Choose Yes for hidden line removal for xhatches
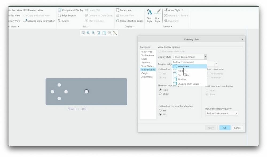 (x=160, y=110)
